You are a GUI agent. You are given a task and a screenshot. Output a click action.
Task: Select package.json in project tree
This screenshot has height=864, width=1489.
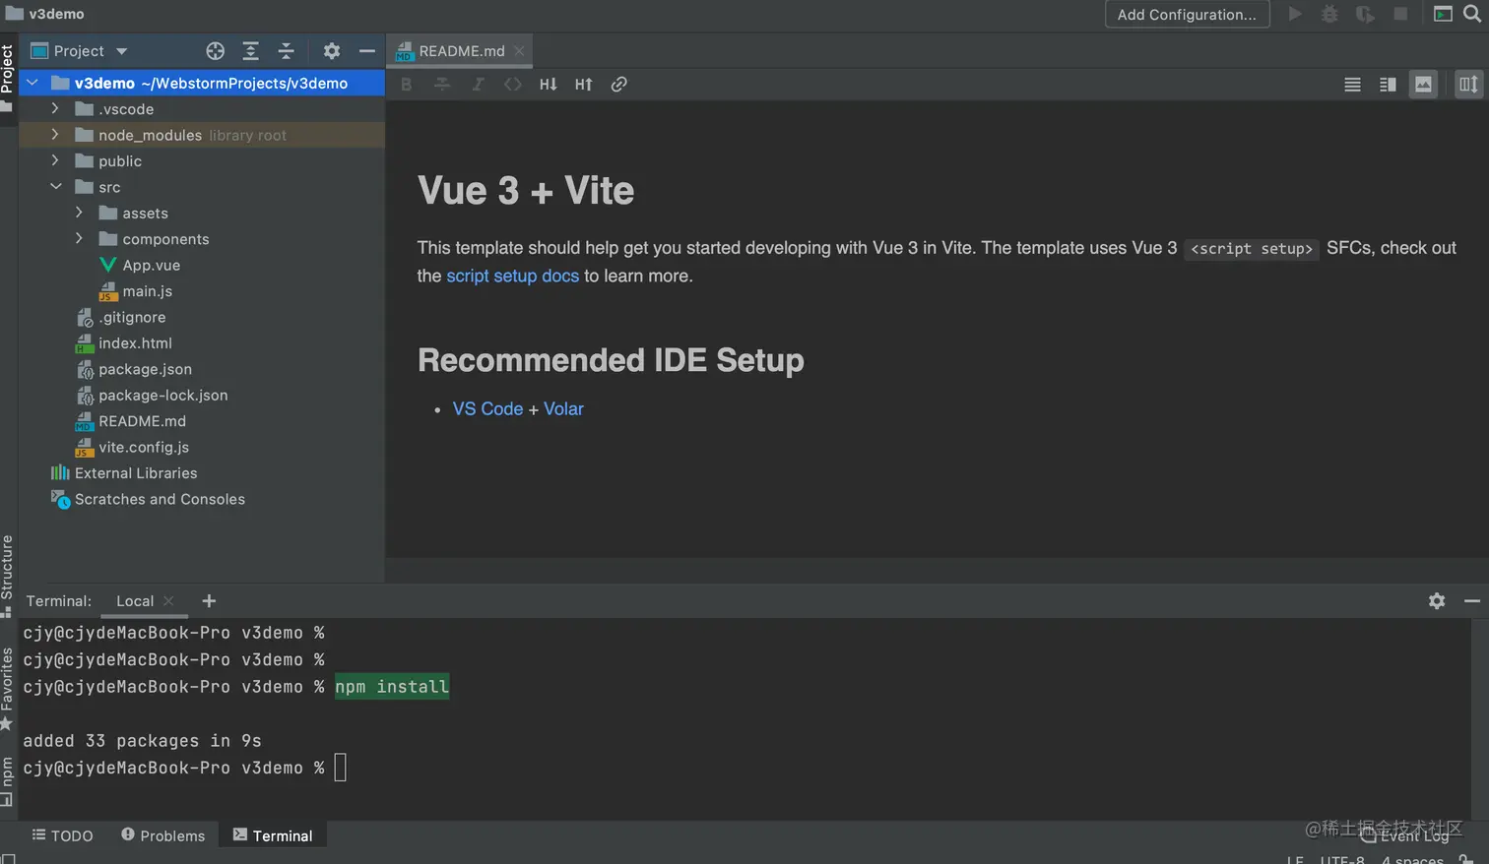tap(145, 369)
